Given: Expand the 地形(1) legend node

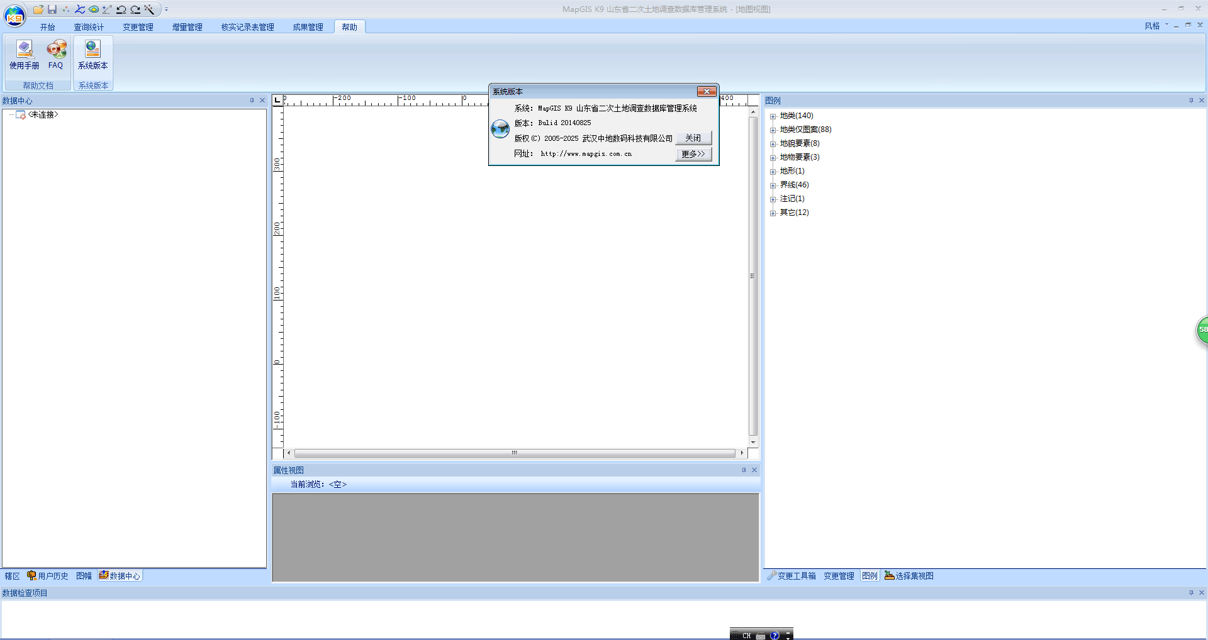Looking at the screenshot, I should 773,172.
